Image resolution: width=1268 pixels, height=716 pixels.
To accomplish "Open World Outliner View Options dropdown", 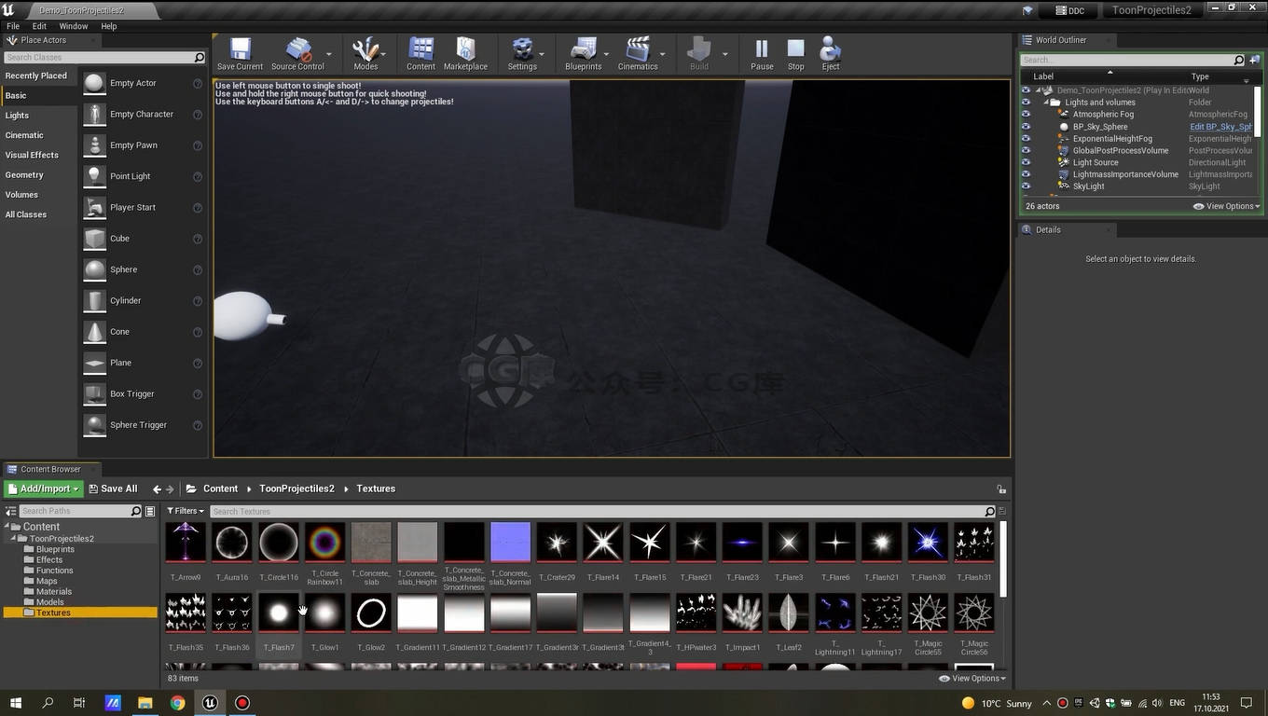I will point(1226,206).
